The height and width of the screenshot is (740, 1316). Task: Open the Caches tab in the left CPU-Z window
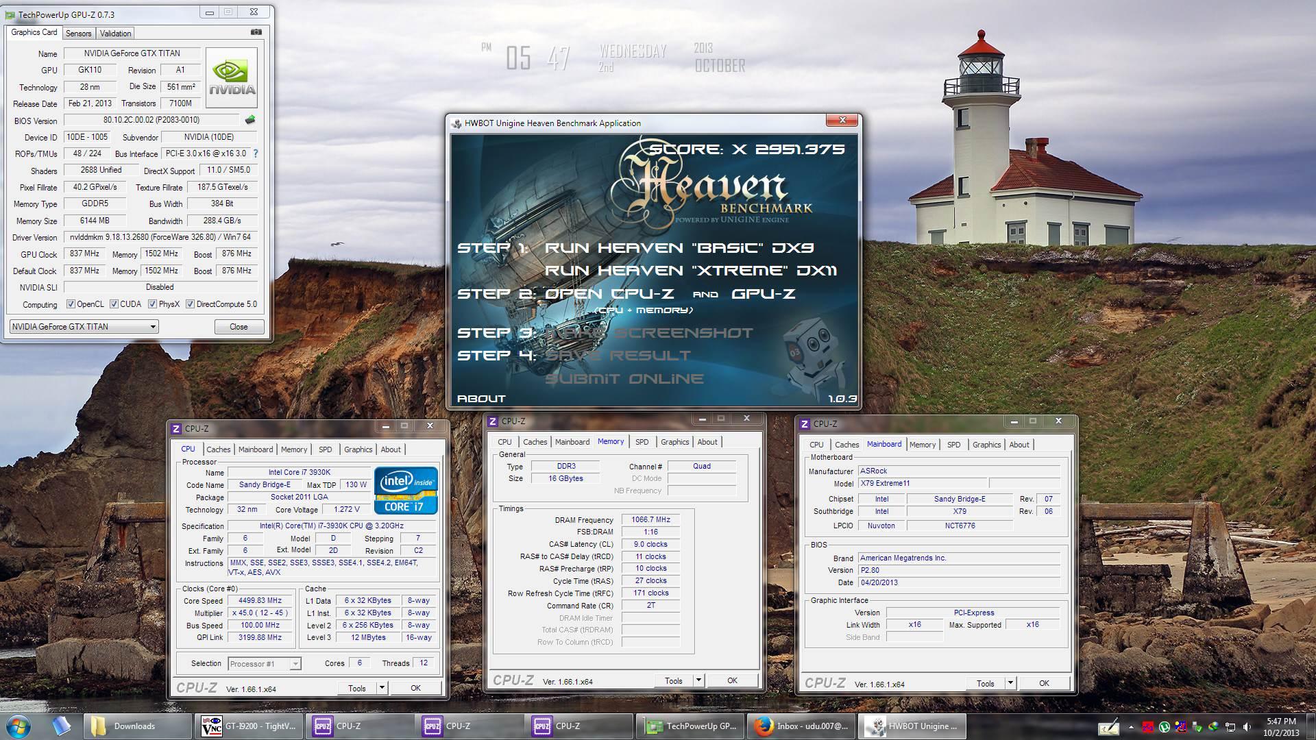click(x=218, y=449)
